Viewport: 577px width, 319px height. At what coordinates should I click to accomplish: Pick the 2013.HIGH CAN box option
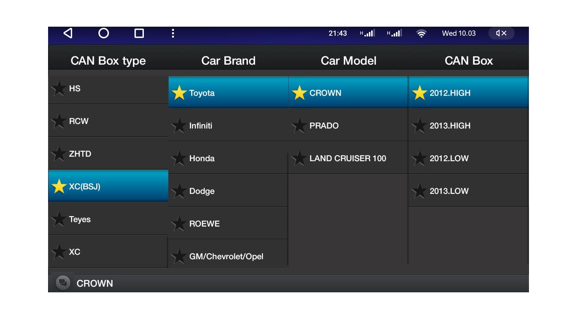click(x=468, y=126)
